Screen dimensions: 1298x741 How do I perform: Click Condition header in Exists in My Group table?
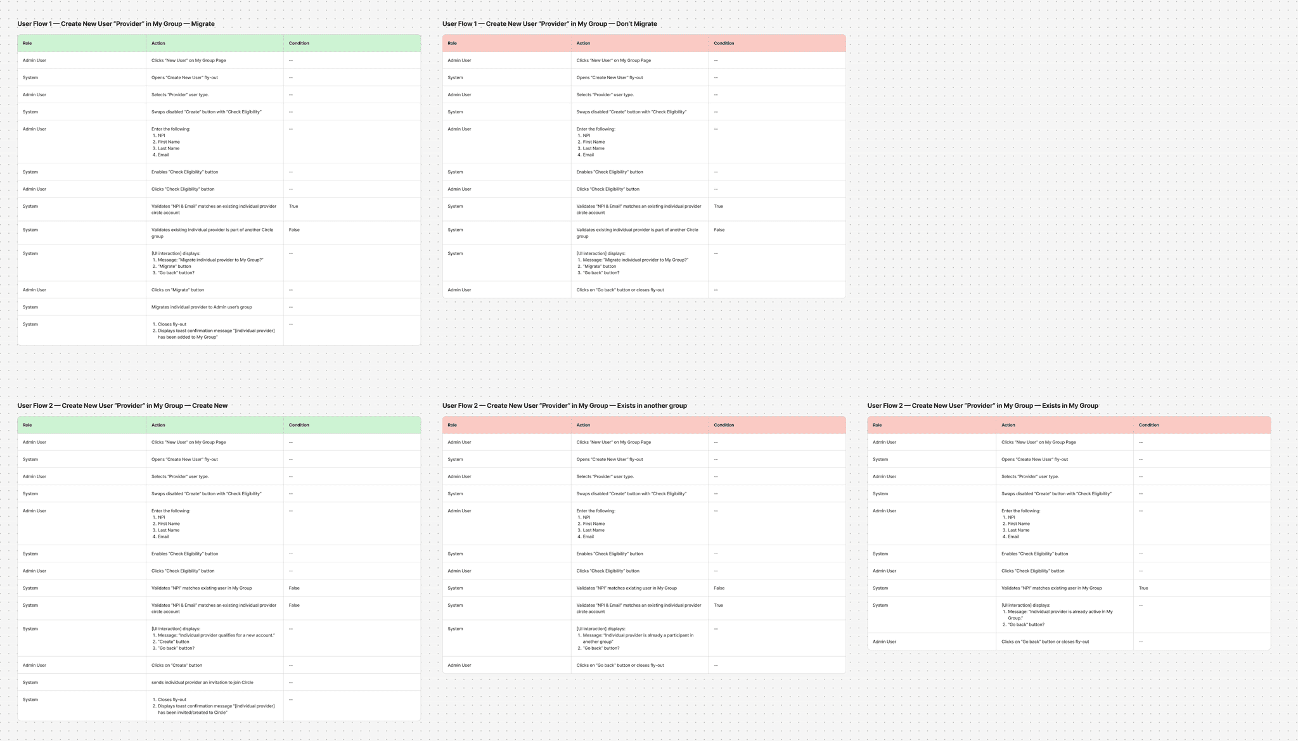point(1148,426)
